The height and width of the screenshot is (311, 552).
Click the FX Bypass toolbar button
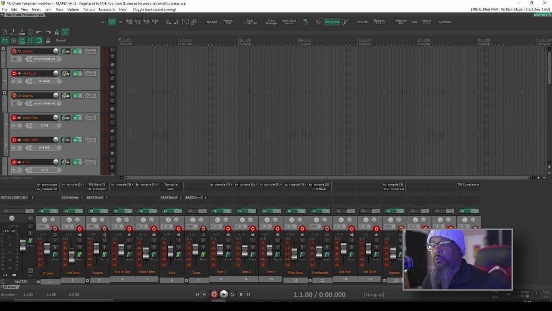pos(444,22)
